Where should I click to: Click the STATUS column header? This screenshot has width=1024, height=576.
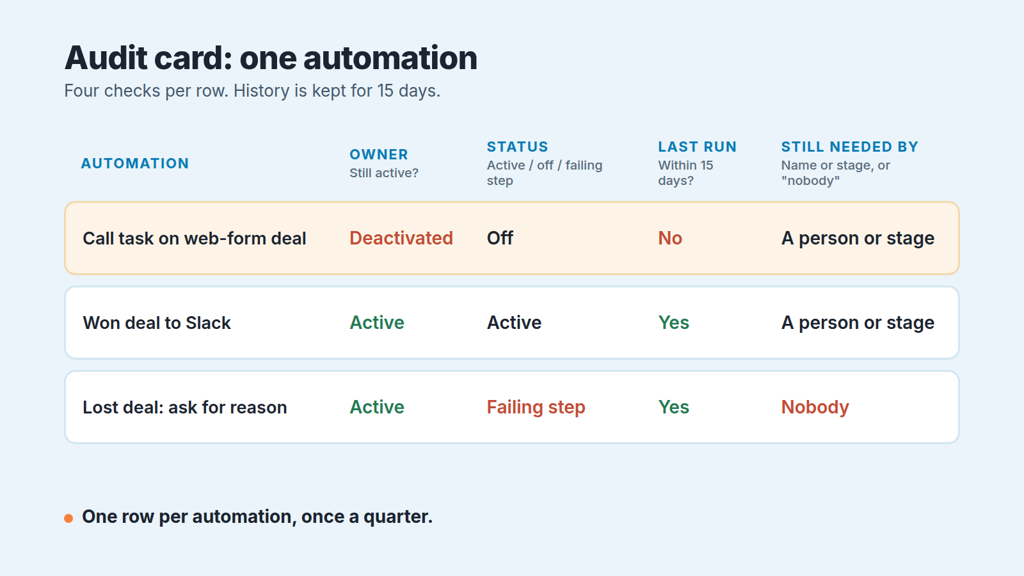coord(518,147)
